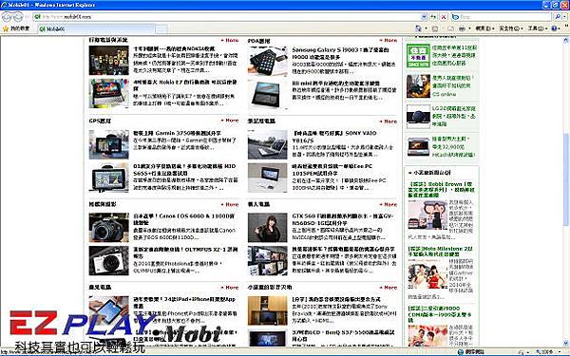Click the Garmin 3750 article thumbnail
This screenshot has height=356, width=570.
(108, 144)
